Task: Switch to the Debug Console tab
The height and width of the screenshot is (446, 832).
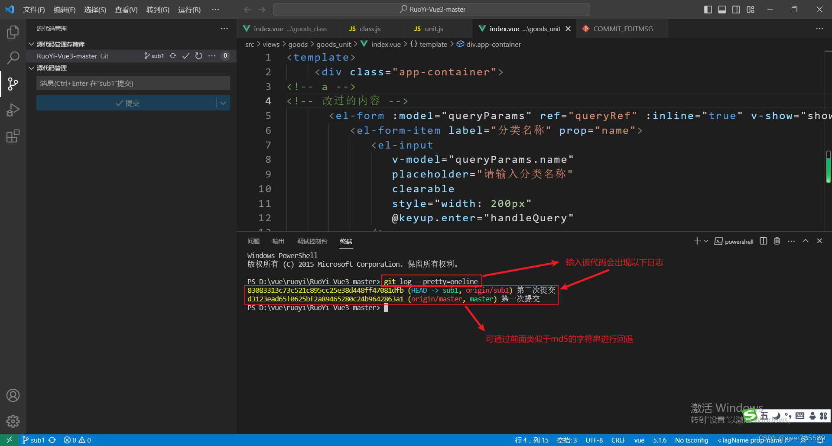Action: pos(312,241)
